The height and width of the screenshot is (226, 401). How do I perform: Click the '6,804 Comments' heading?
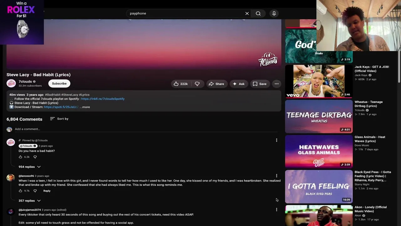coord(24,119)
